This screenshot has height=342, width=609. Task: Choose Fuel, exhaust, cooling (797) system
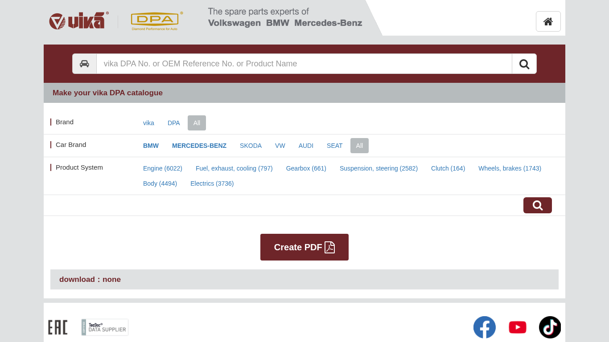point(234,168)
